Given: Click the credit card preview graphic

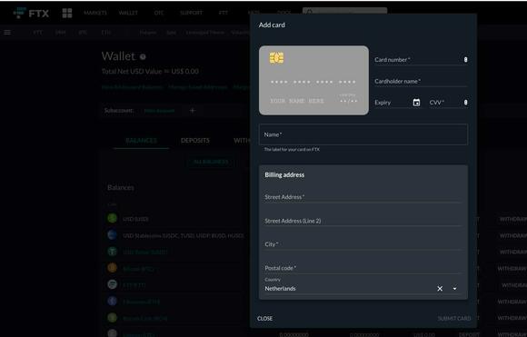Looking at the screenshot, I should tap(313, 80).
